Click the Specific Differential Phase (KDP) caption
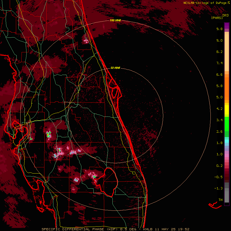Image resolution: width=231 pixels, height=231 pixels. tap(80, 229)
